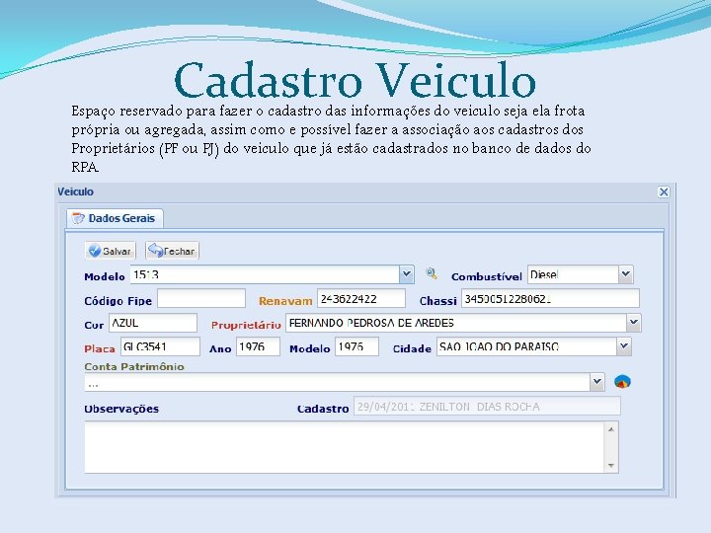Viewport: 711px width, 533px height.
Task: Click the Fechar button
Action: point(172,250)
